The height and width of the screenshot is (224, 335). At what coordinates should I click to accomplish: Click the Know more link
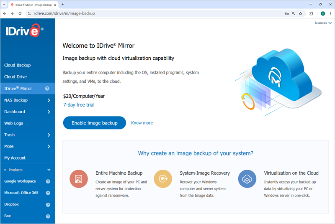[142, 123]
